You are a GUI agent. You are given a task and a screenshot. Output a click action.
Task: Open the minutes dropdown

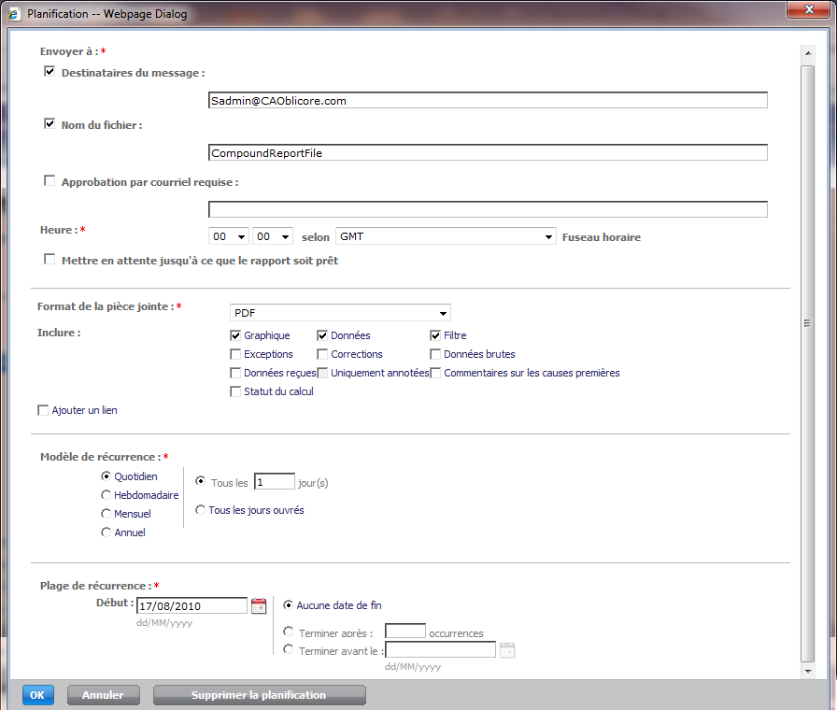tap(272, 236)
